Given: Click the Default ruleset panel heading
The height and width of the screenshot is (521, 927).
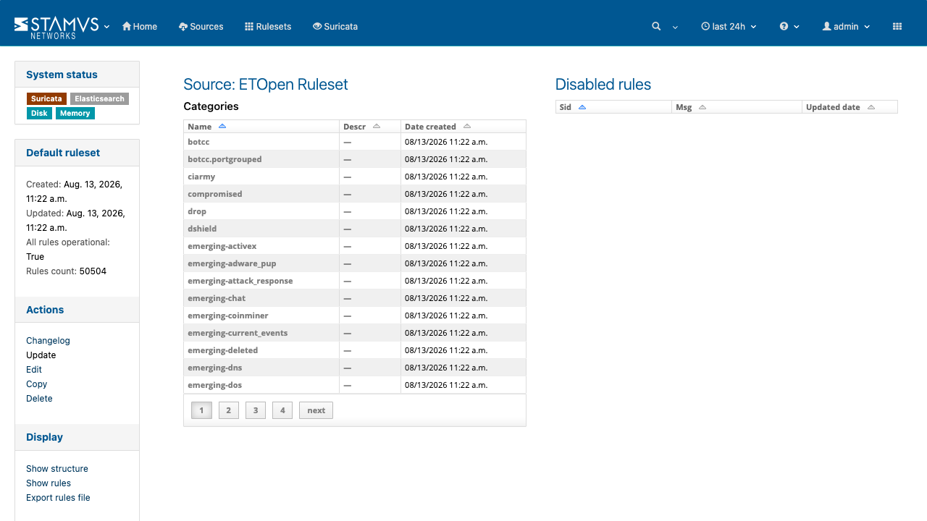Looking at the screenshot, I should (63, 153).
